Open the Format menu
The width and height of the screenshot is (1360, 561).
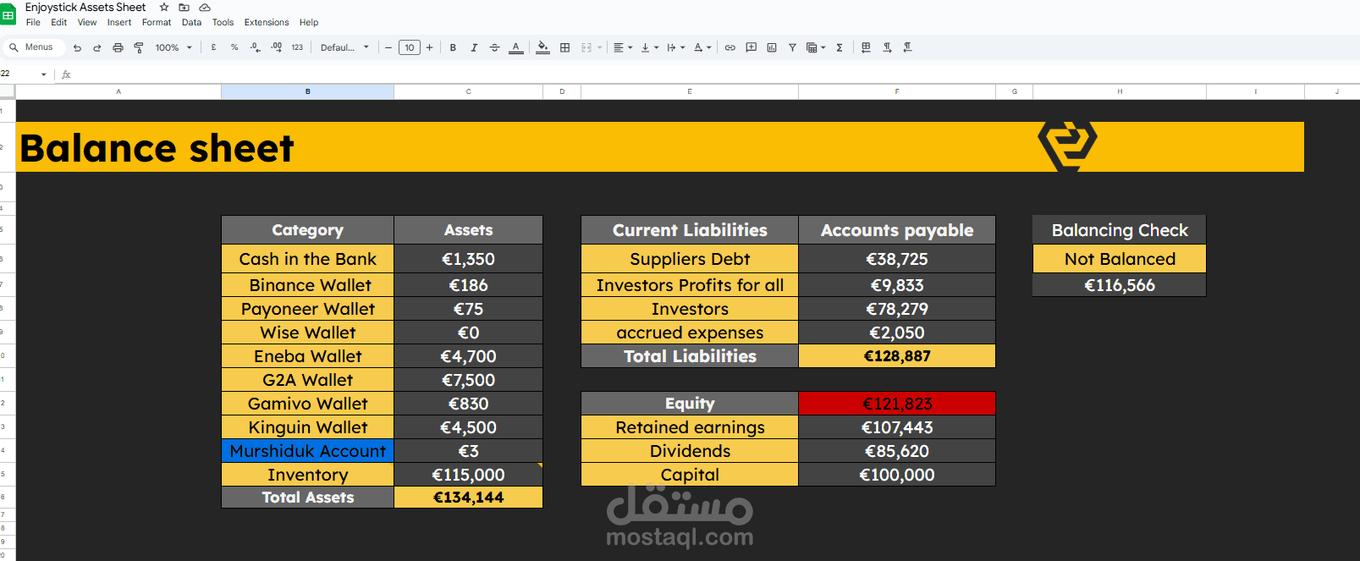[157, 23]
